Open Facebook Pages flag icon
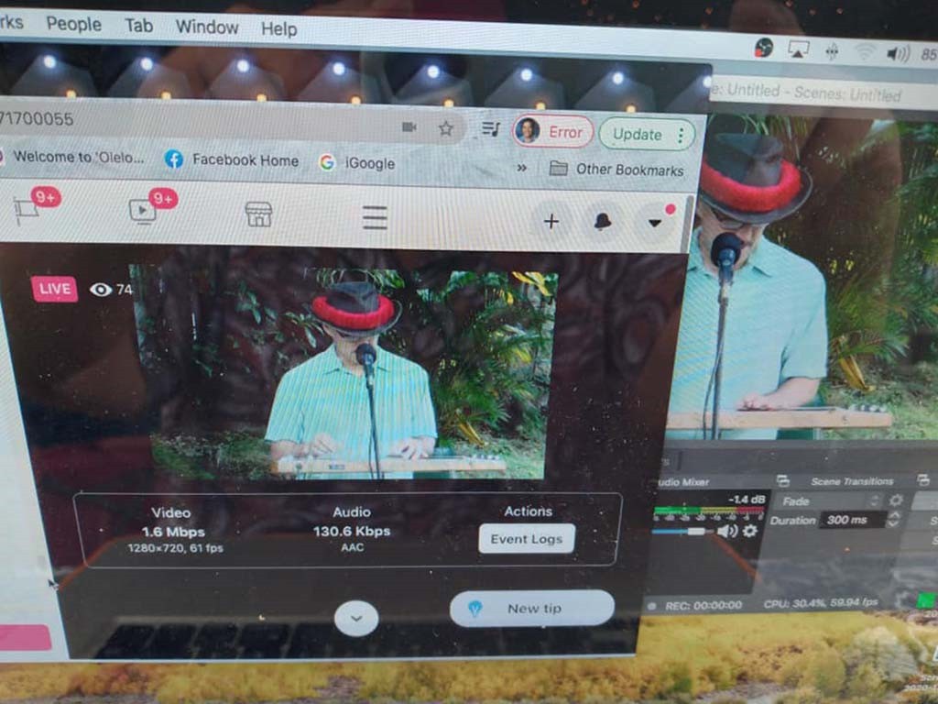The height and width of the screenshot is (704, 938). coord(26,212)
